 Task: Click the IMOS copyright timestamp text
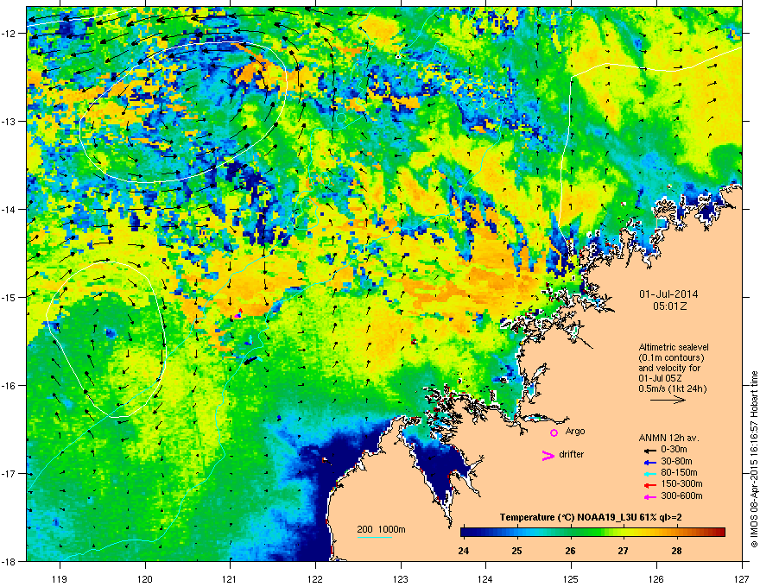click(754, 459)
